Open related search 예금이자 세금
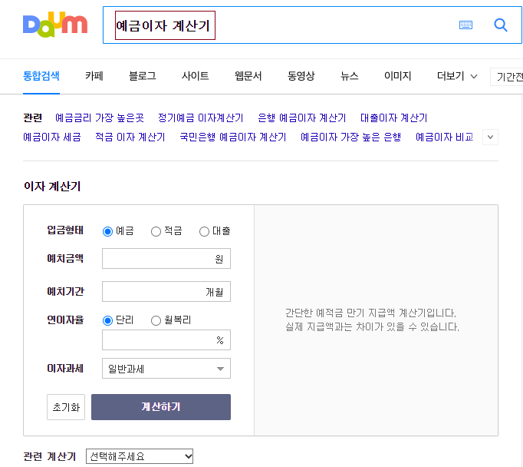This screenshot has width=523, height=467. 51,137
